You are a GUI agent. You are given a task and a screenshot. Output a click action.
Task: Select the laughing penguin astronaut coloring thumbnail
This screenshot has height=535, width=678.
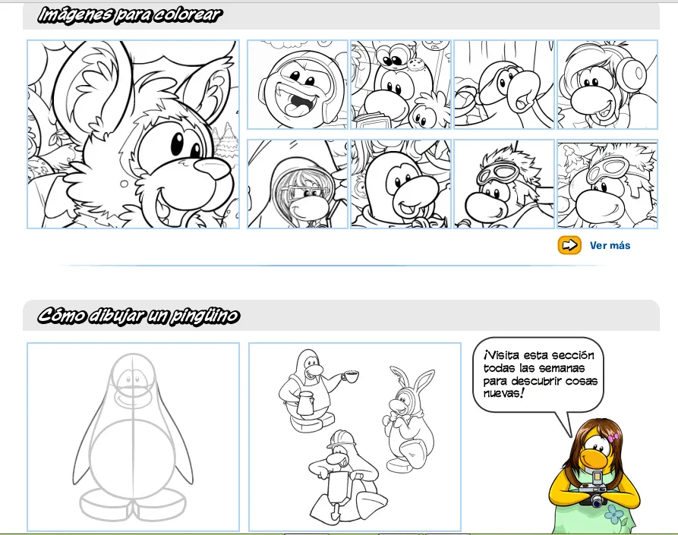pos(297,83)
